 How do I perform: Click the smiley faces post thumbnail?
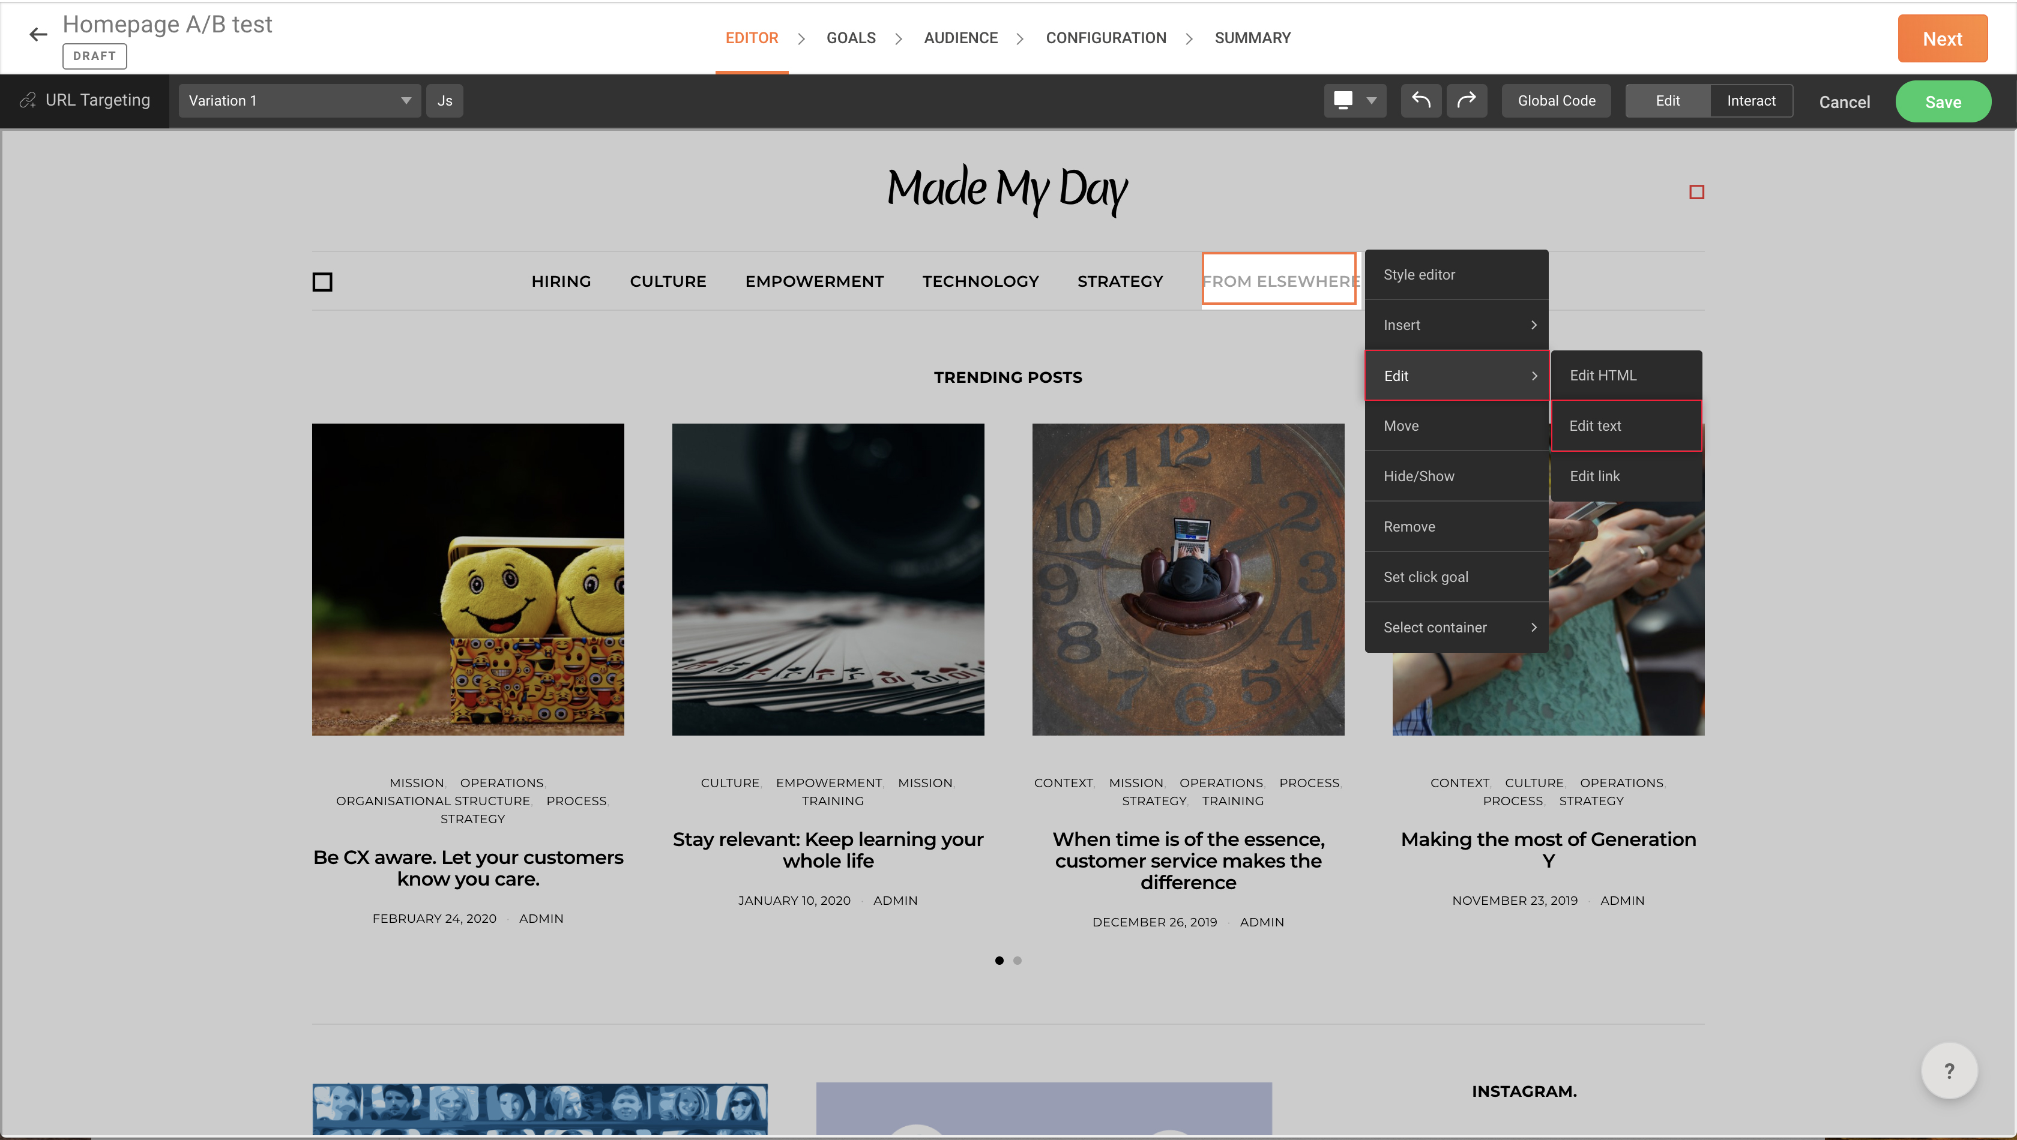[x=468, y=580]
